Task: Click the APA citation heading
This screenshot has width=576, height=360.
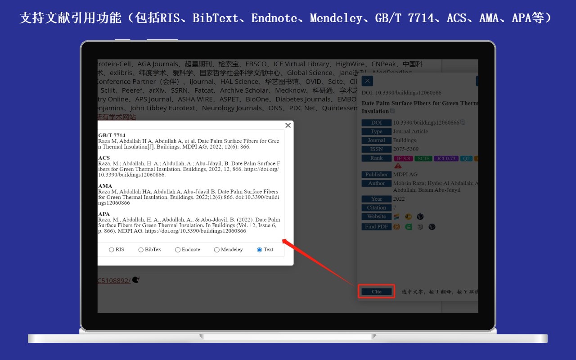Action: click(x=104, y=214)
